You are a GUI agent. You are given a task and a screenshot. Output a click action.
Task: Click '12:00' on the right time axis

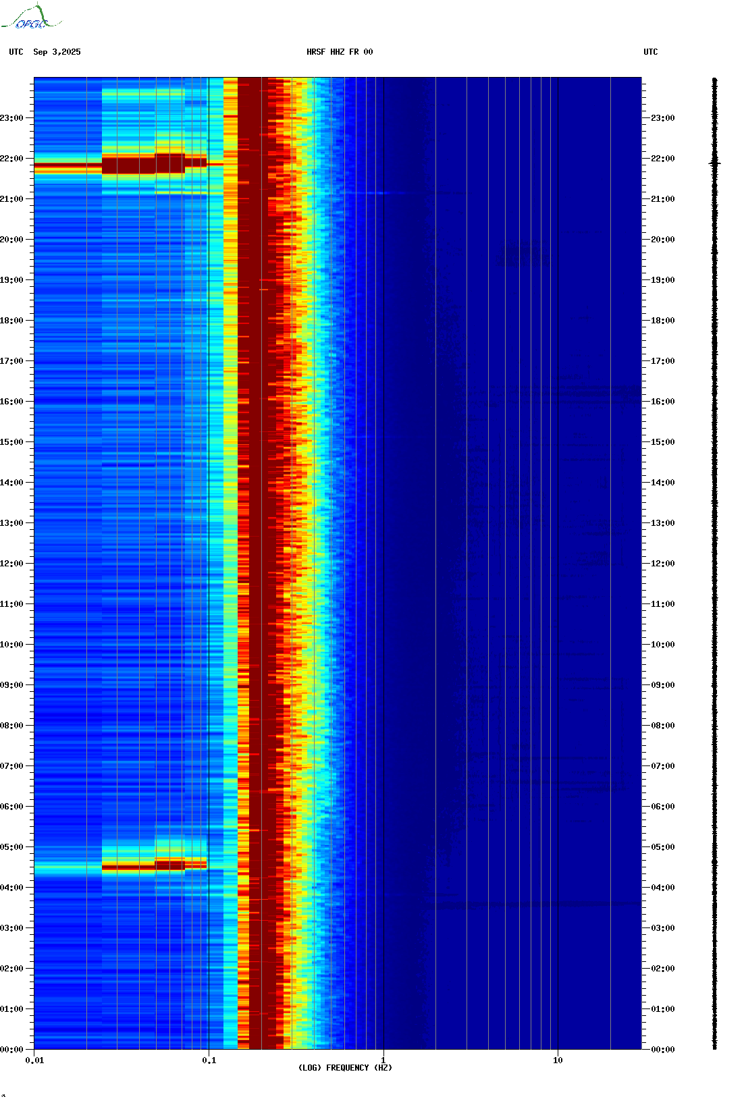pos(663,564)
